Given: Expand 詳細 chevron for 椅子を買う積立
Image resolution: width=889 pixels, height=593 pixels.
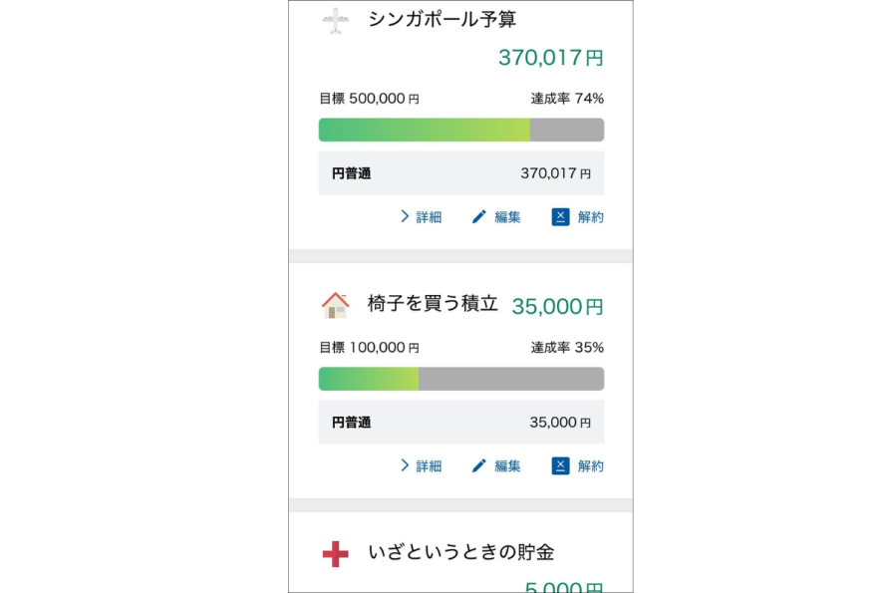Looking at the screenshot, I should coord(405,465).
